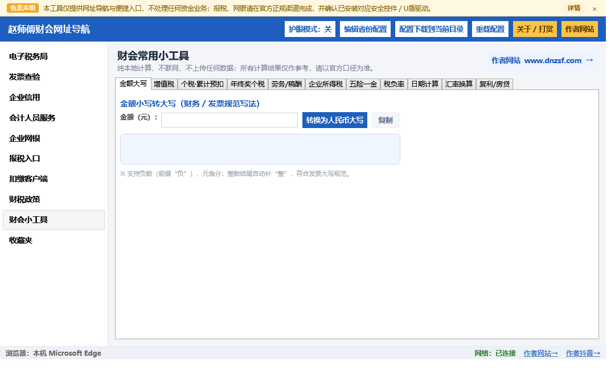Click 编辑省份配置 button

click(365, 29)
